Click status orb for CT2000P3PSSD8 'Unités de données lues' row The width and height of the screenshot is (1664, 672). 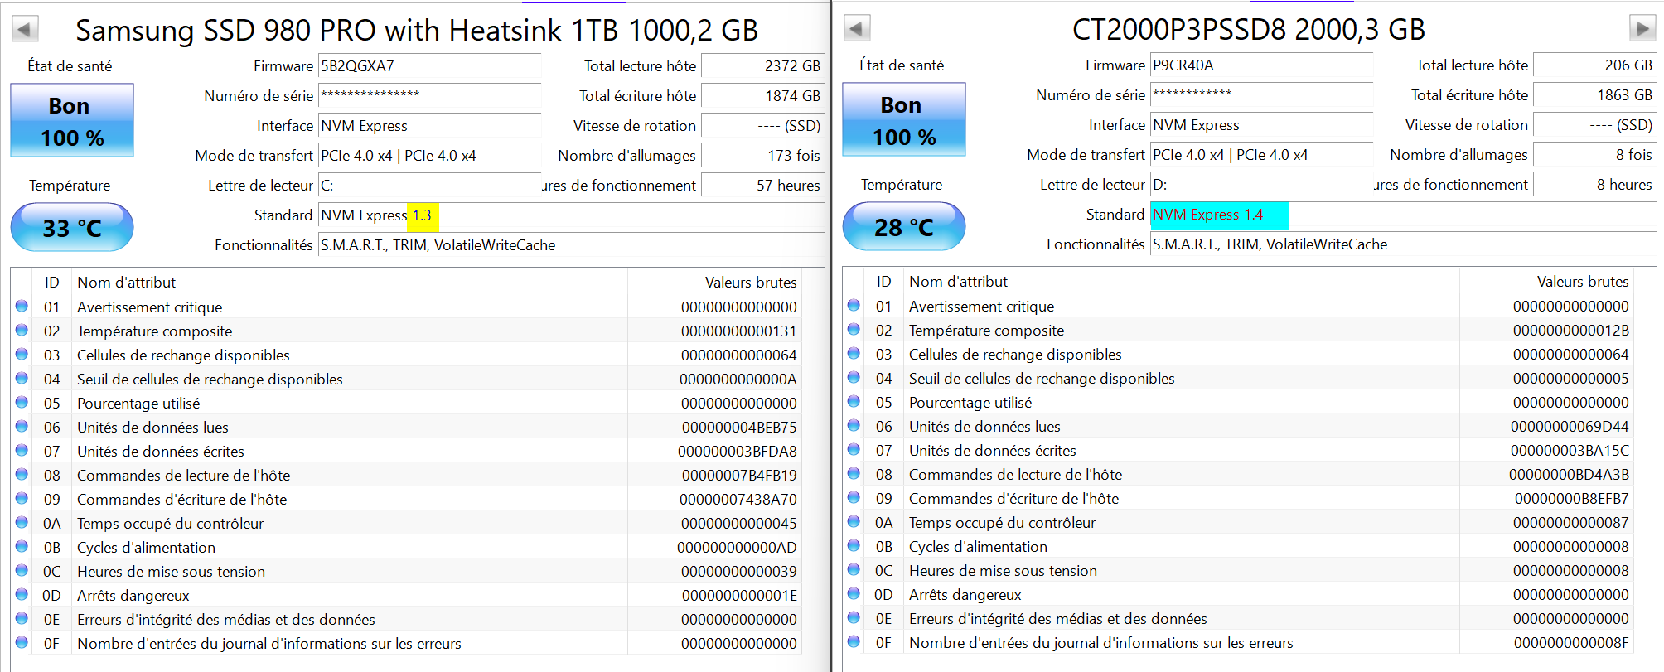pos(854,426)
